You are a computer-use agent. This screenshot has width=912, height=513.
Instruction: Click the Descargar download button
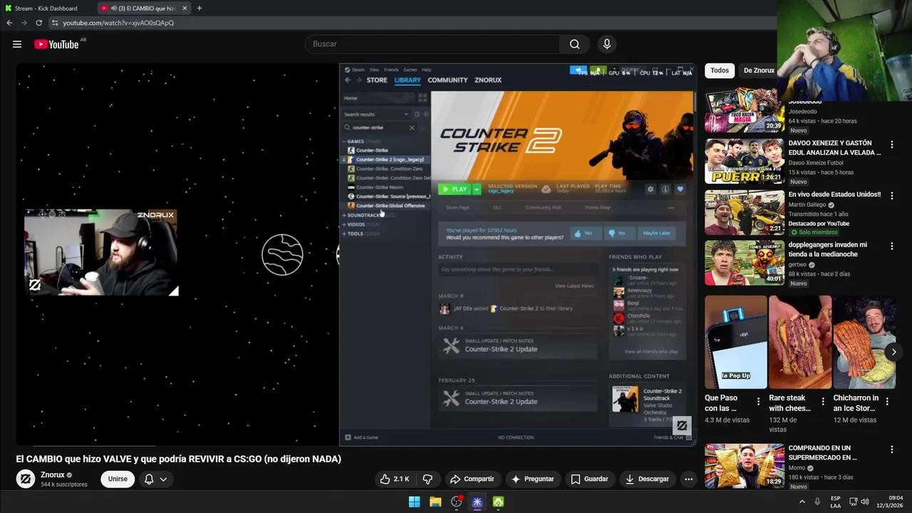click(x=647, y=479)
